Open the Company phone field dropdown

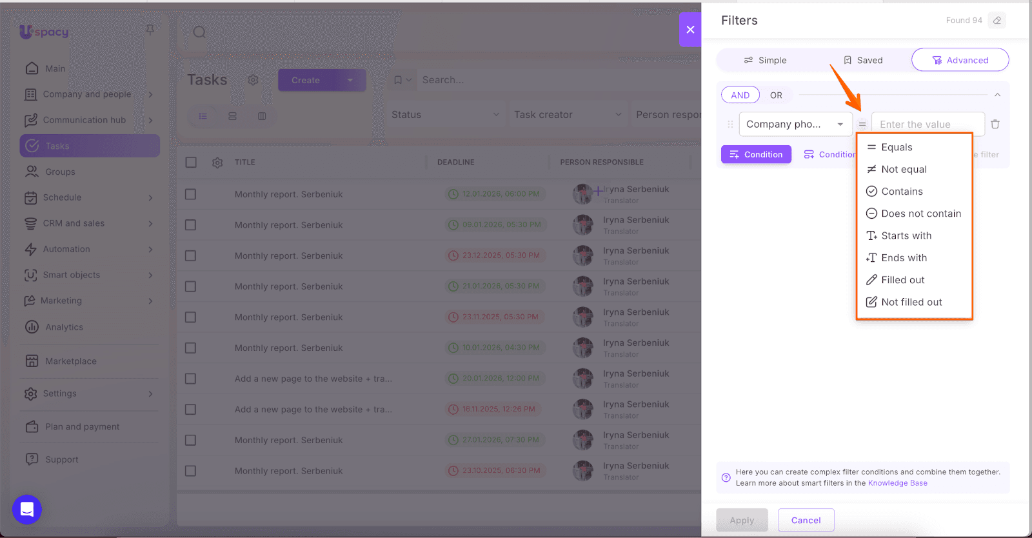(795, 124)
